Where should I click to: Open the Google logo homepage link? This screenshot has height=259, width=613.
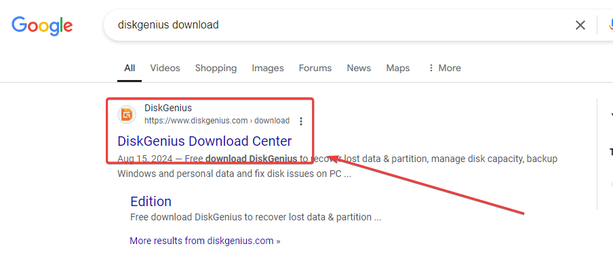42,26
